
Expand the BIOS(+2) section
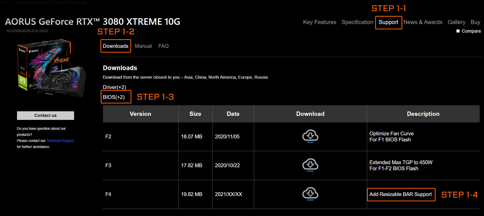coord(114,97)
